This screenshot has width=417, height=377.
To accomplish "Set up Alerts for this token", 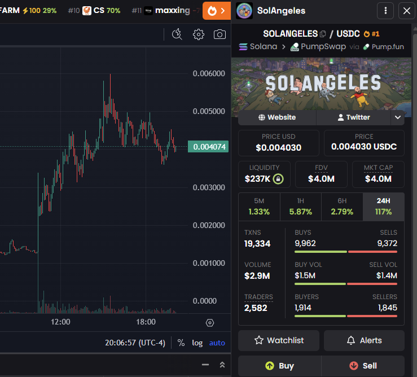I will point(364,340).
